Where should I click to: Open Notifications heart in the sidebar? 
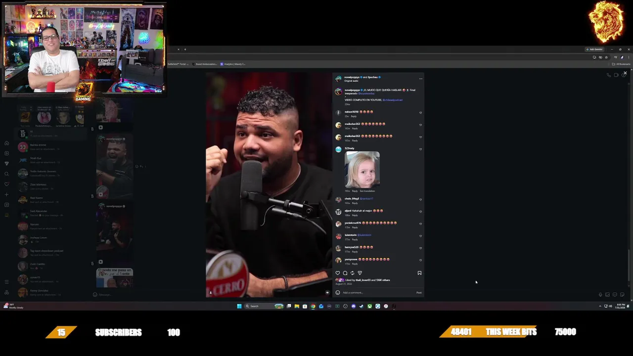(6, 184)
